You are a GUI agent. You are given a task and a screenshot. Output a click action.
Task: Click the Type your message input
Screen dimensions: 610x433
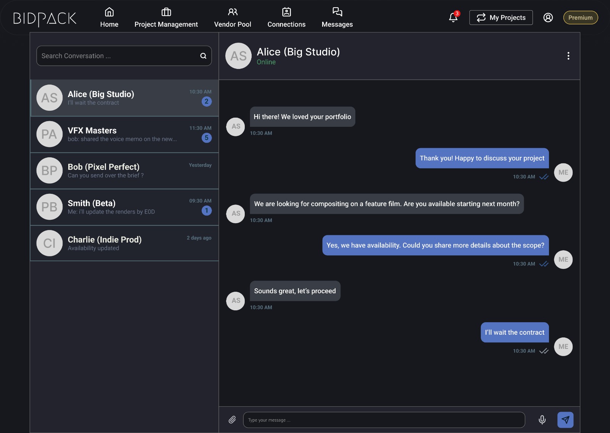pos(384,420)
